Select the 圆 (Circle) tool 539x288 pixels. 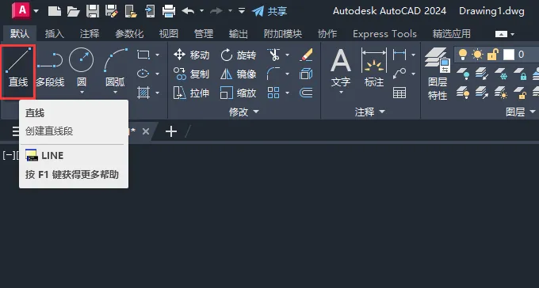click(x=81, y=67)
